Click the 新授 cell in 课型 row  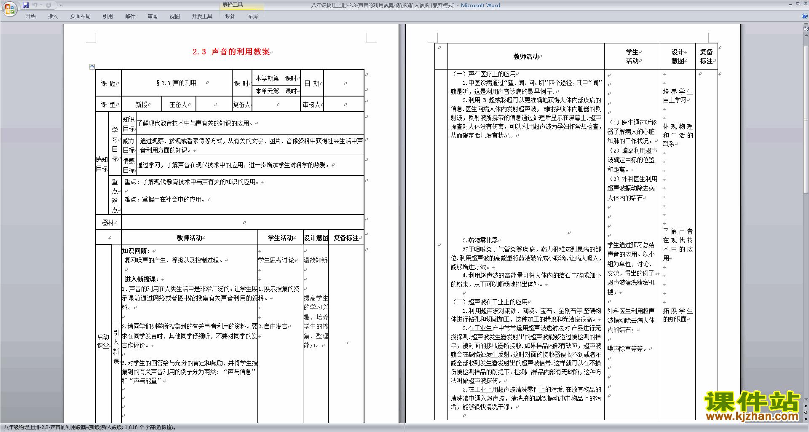point(142,105)
